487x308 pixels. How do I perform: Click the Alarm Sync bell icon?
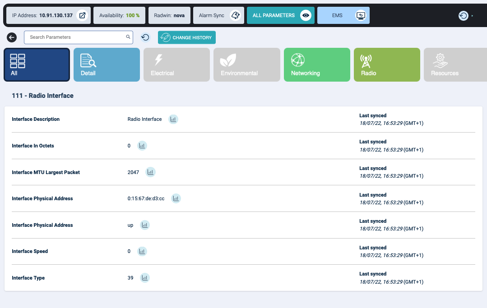pos(235,15)
